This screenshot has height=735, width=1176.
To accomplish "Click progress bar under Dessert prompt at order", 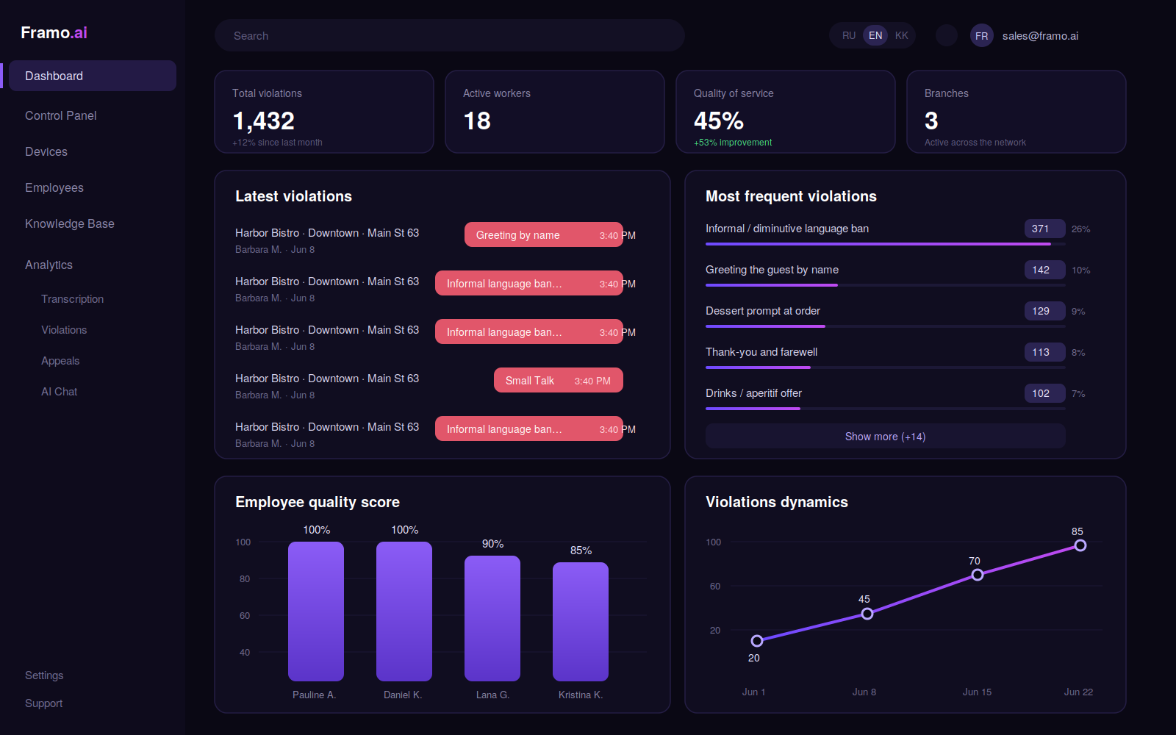I will (885, 326).
